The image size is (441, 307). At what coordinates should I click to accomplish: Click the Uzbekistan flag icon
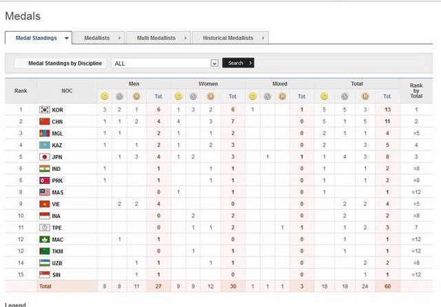coord(44,263)
